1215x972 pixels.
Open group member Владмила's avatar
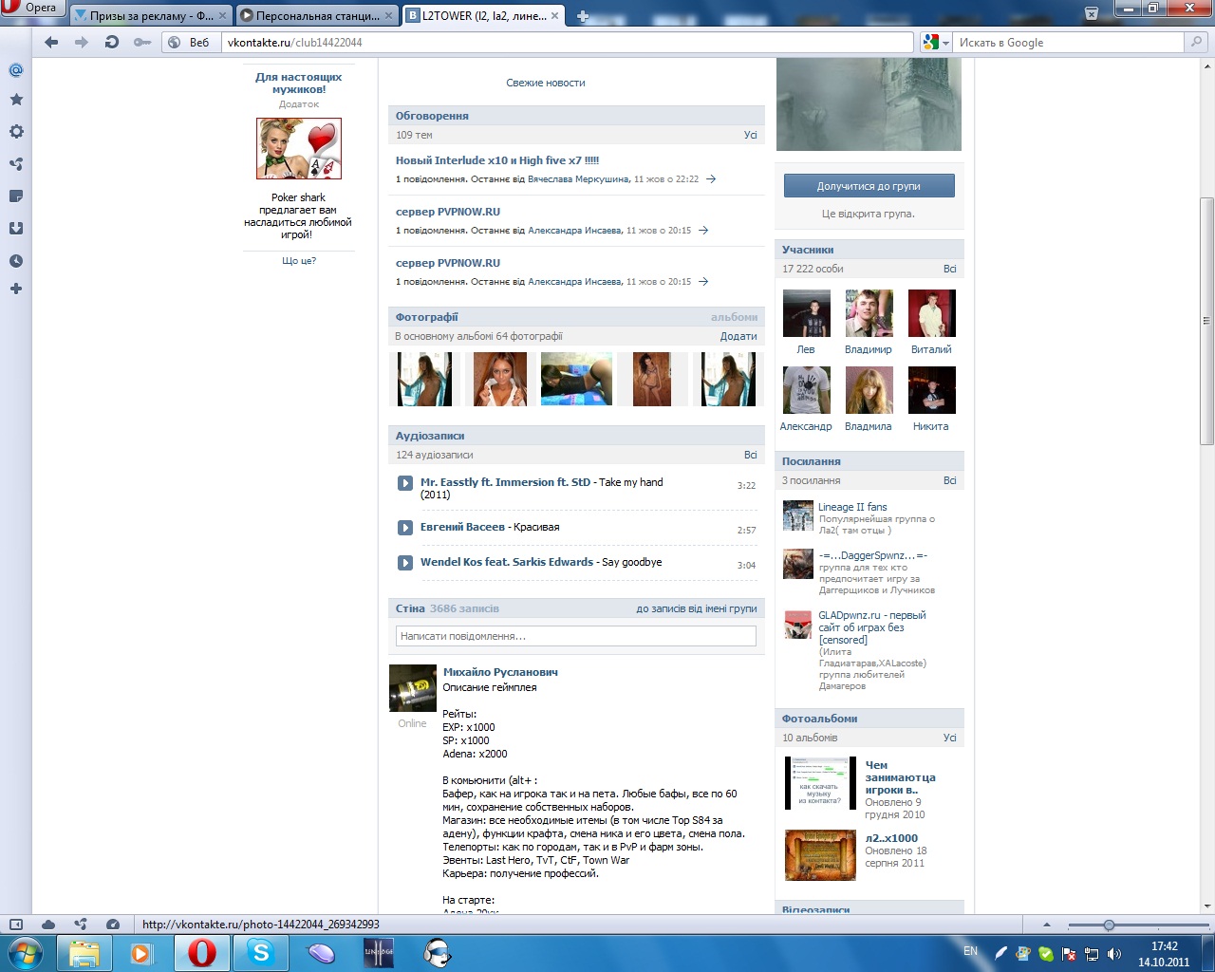[869, 390]
